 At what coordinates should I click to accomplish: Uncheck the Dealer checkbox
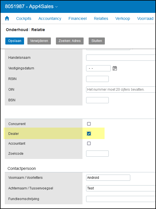(x=89, y=133)
